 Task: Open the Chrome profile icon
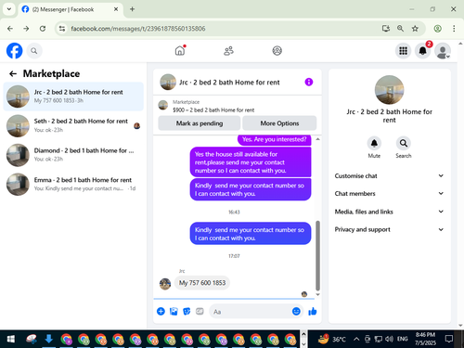pos(437,29)
